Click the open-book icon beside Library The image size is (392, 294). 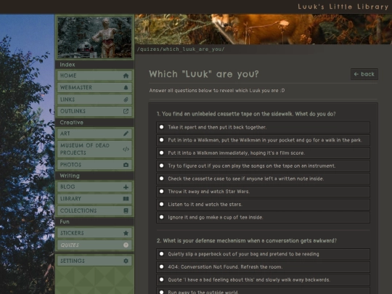click(126, 199)
